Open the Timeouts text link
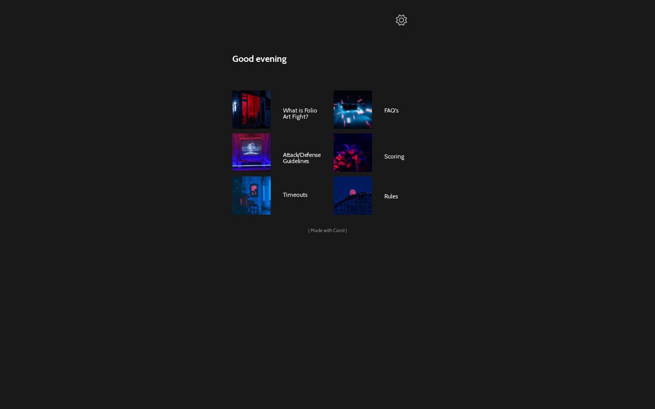Screen dimensions: 655x409 tap(295, 195)
